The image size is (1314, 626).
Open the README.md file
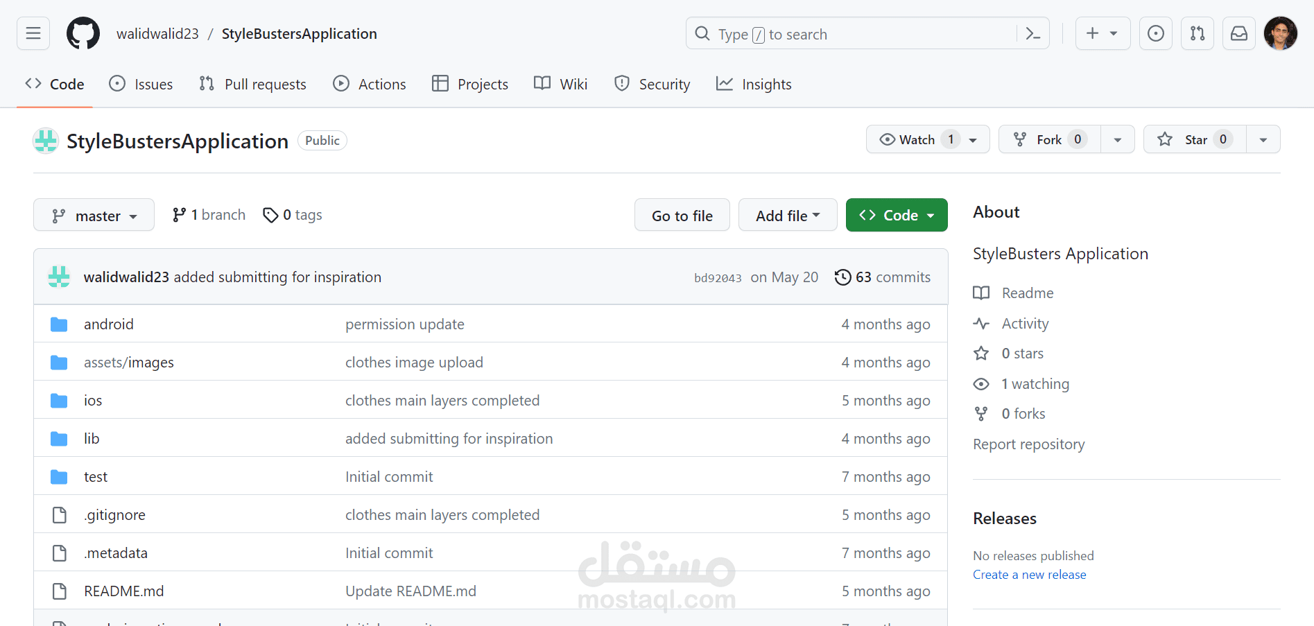tap(124, 591)
